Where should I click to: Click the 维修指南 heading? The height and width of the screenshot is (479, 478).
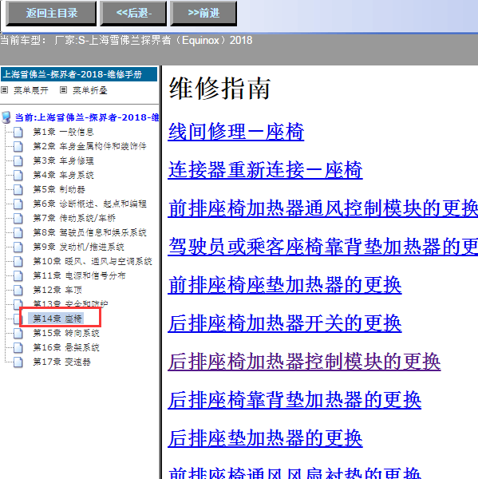(220, 89)
